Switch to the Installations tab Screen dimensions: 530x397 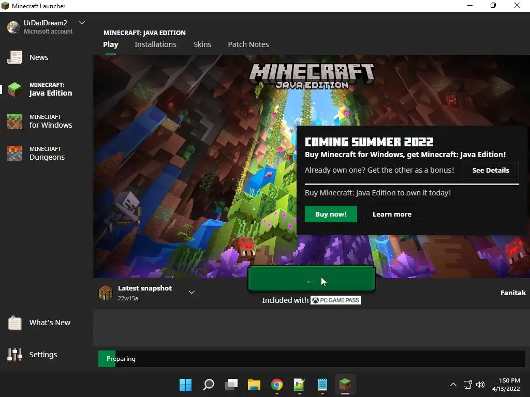[155, 44]
